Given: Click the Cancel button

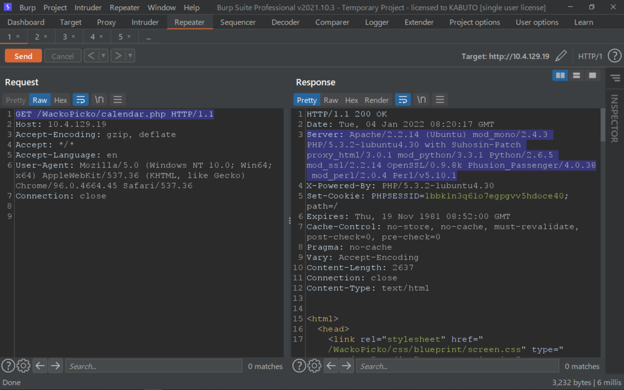Looking at the screenshot, I should [x=63, y=56].
